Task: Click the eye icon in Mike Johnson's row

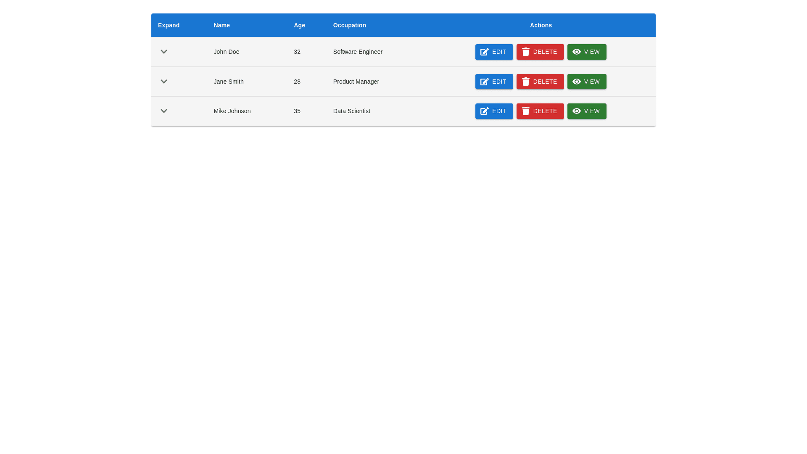Action: [576, 111]
